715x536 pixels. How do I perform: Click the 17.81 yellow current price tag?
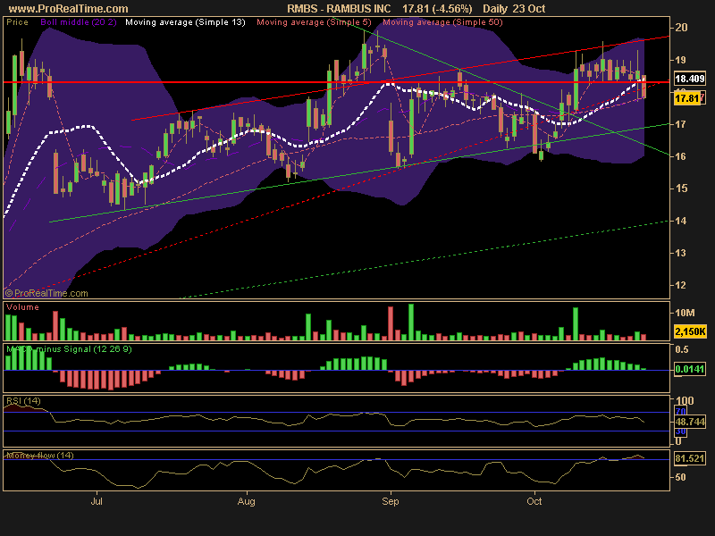687,98
